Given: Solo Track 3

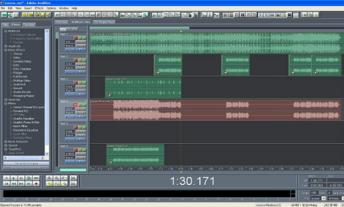Looking at the screenshot, I should (80, 83).
